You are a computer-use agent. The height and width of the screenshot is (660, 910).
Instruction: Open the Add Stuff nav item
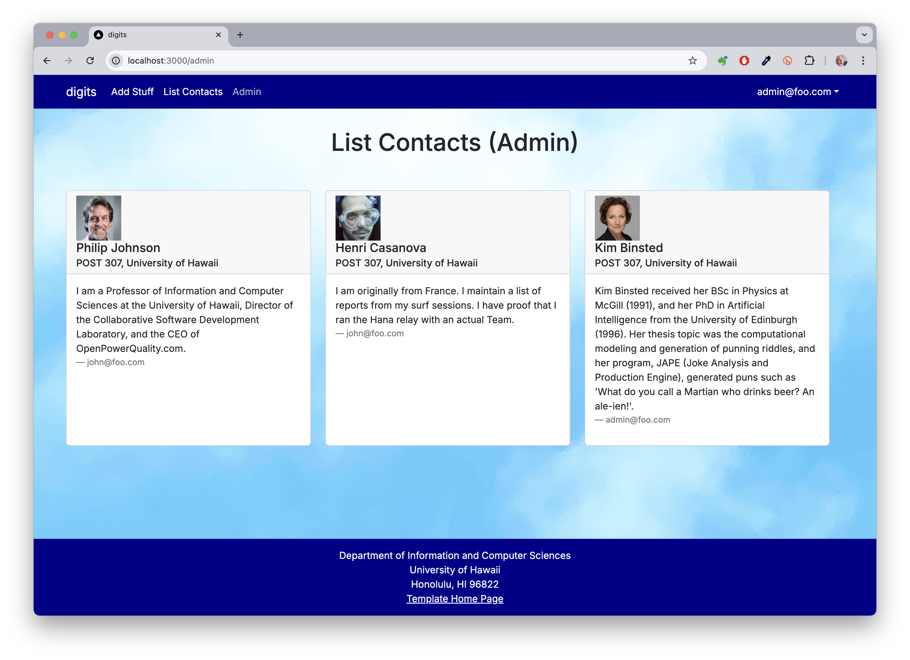point(132,92)
